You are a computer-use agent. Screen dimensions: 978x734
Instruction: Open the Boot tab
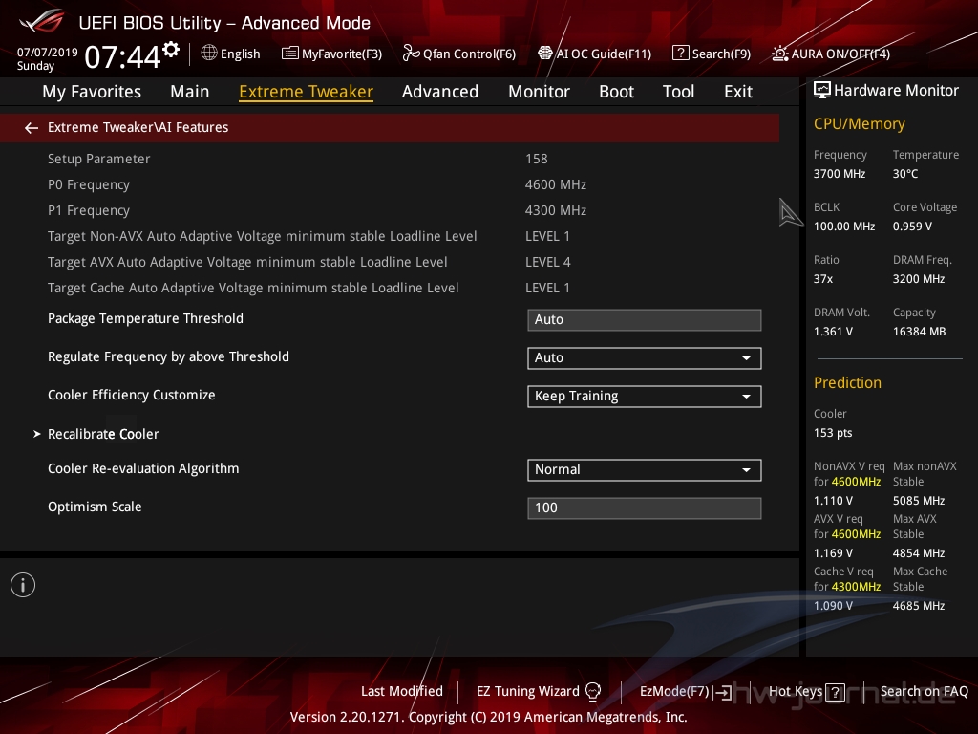616,92
